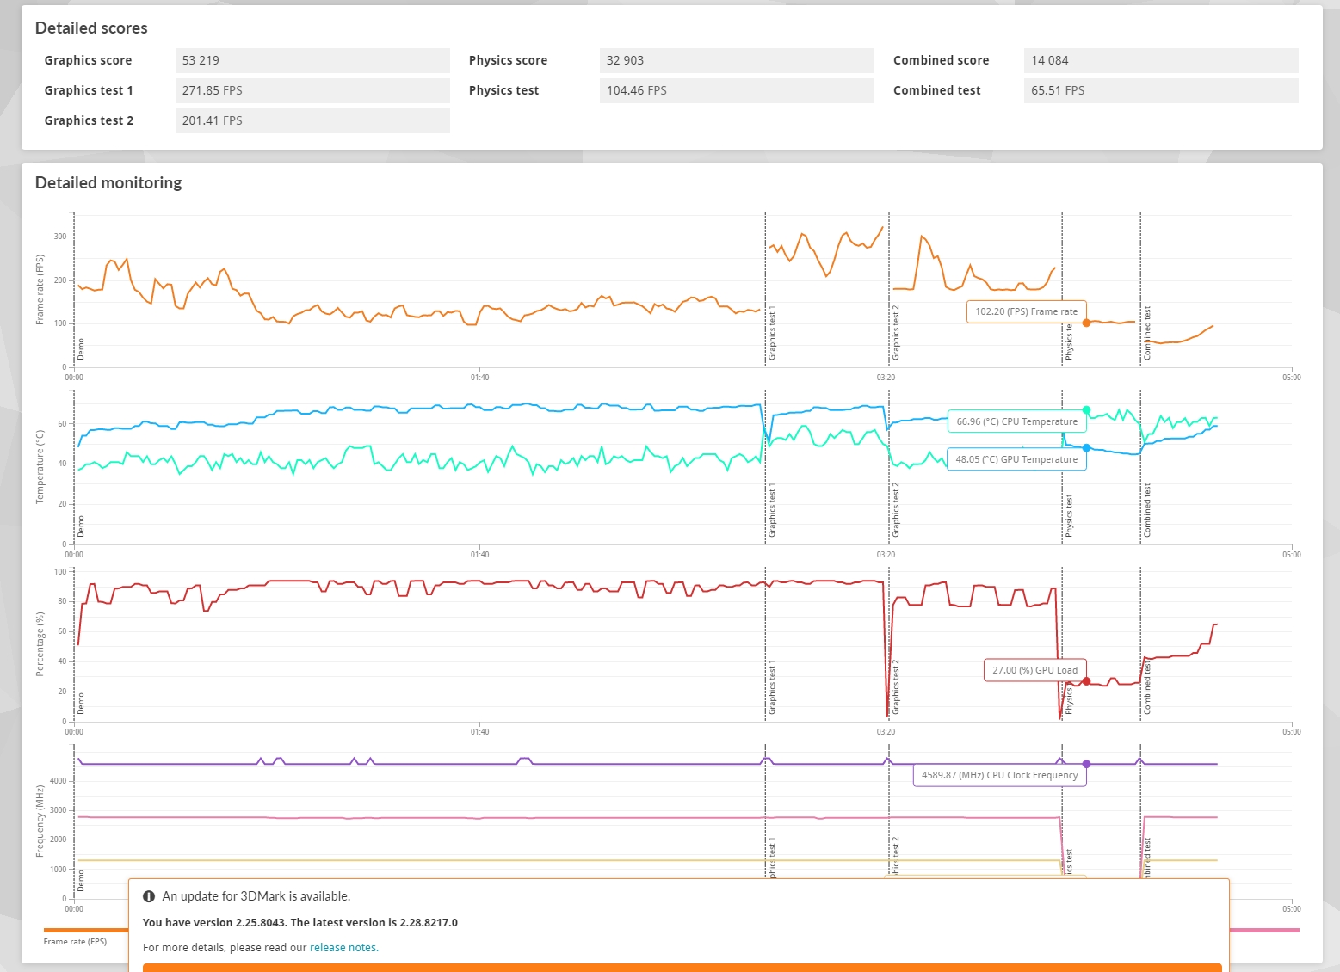Screen dimensions: 1340x972
Task: Select the orange frame rate data point
Action: (x=1086, y=323)
